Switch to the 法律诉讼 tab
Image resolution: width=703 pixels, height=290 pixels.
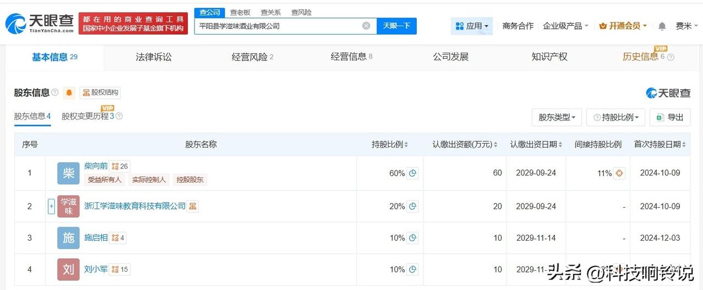154,56
